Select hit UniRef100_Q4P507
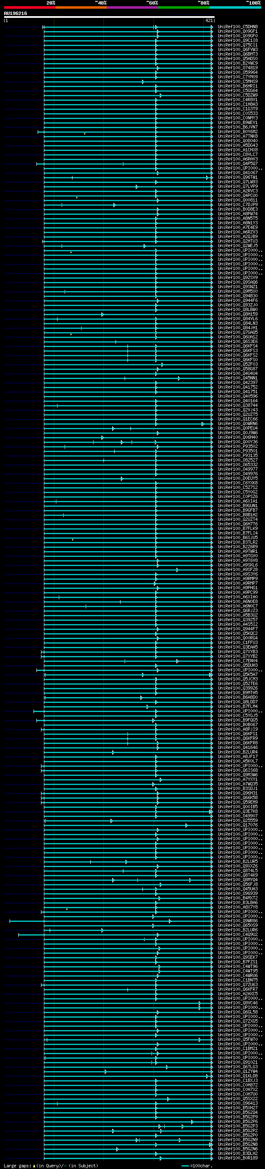 238,164
